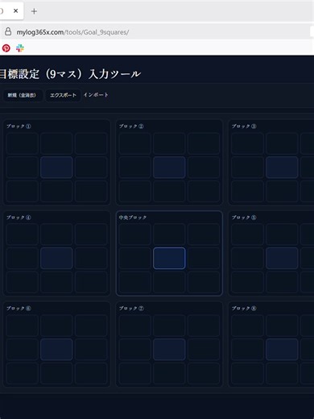Click bottom-middle cell of ブロック⑦
Viewport: 314px width, 419px height.
(x=169, y=373)
